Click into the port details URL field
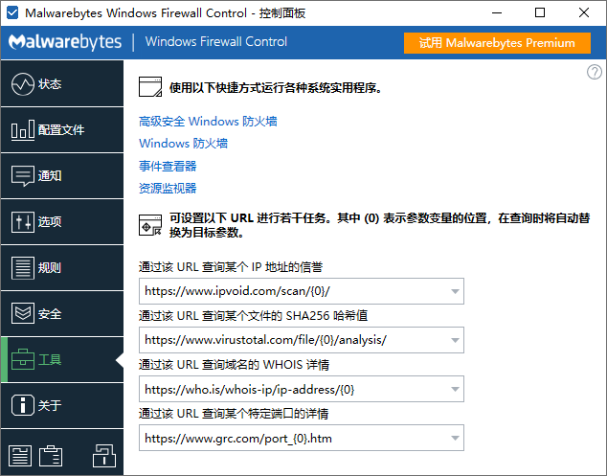Image resolution: width=607 pixels, height=476 pixels. click(302, 438)
